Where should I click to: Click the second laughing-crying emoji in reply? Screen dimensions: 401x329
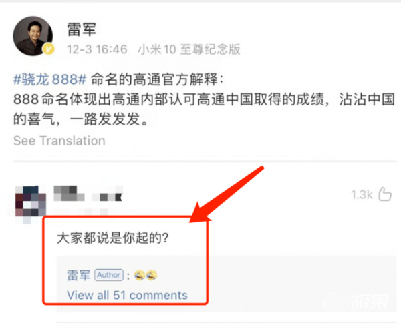click(152, 275)
